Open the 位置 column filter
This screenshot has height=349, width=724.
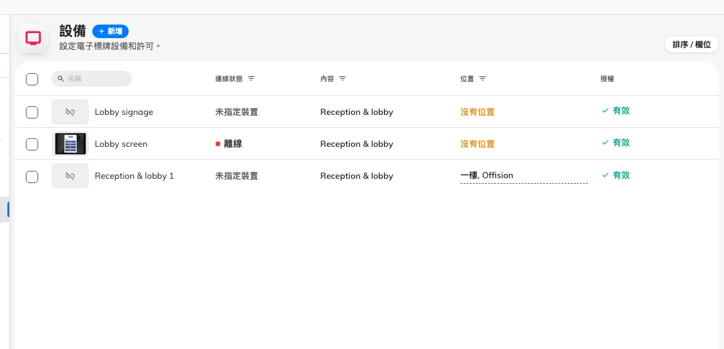[483, 79]
